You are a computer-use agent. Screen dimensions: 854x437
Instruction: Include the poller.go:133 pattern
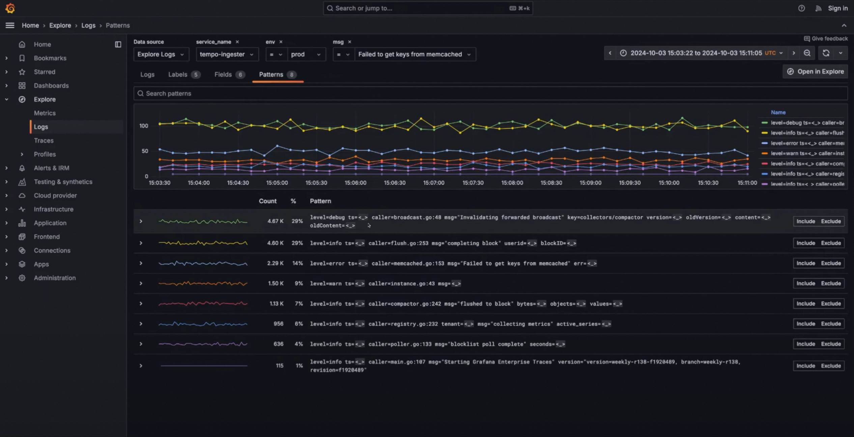click(805, 344)
